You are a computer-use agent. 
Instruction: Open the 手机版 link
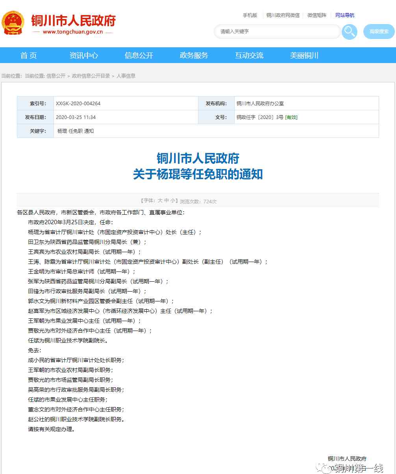pos(250,15)
